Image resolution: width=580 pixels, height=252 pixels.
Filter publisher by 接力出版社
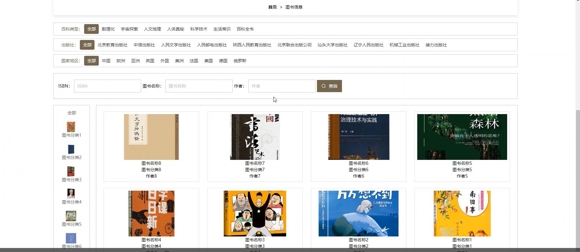click(x=436, y=45)
